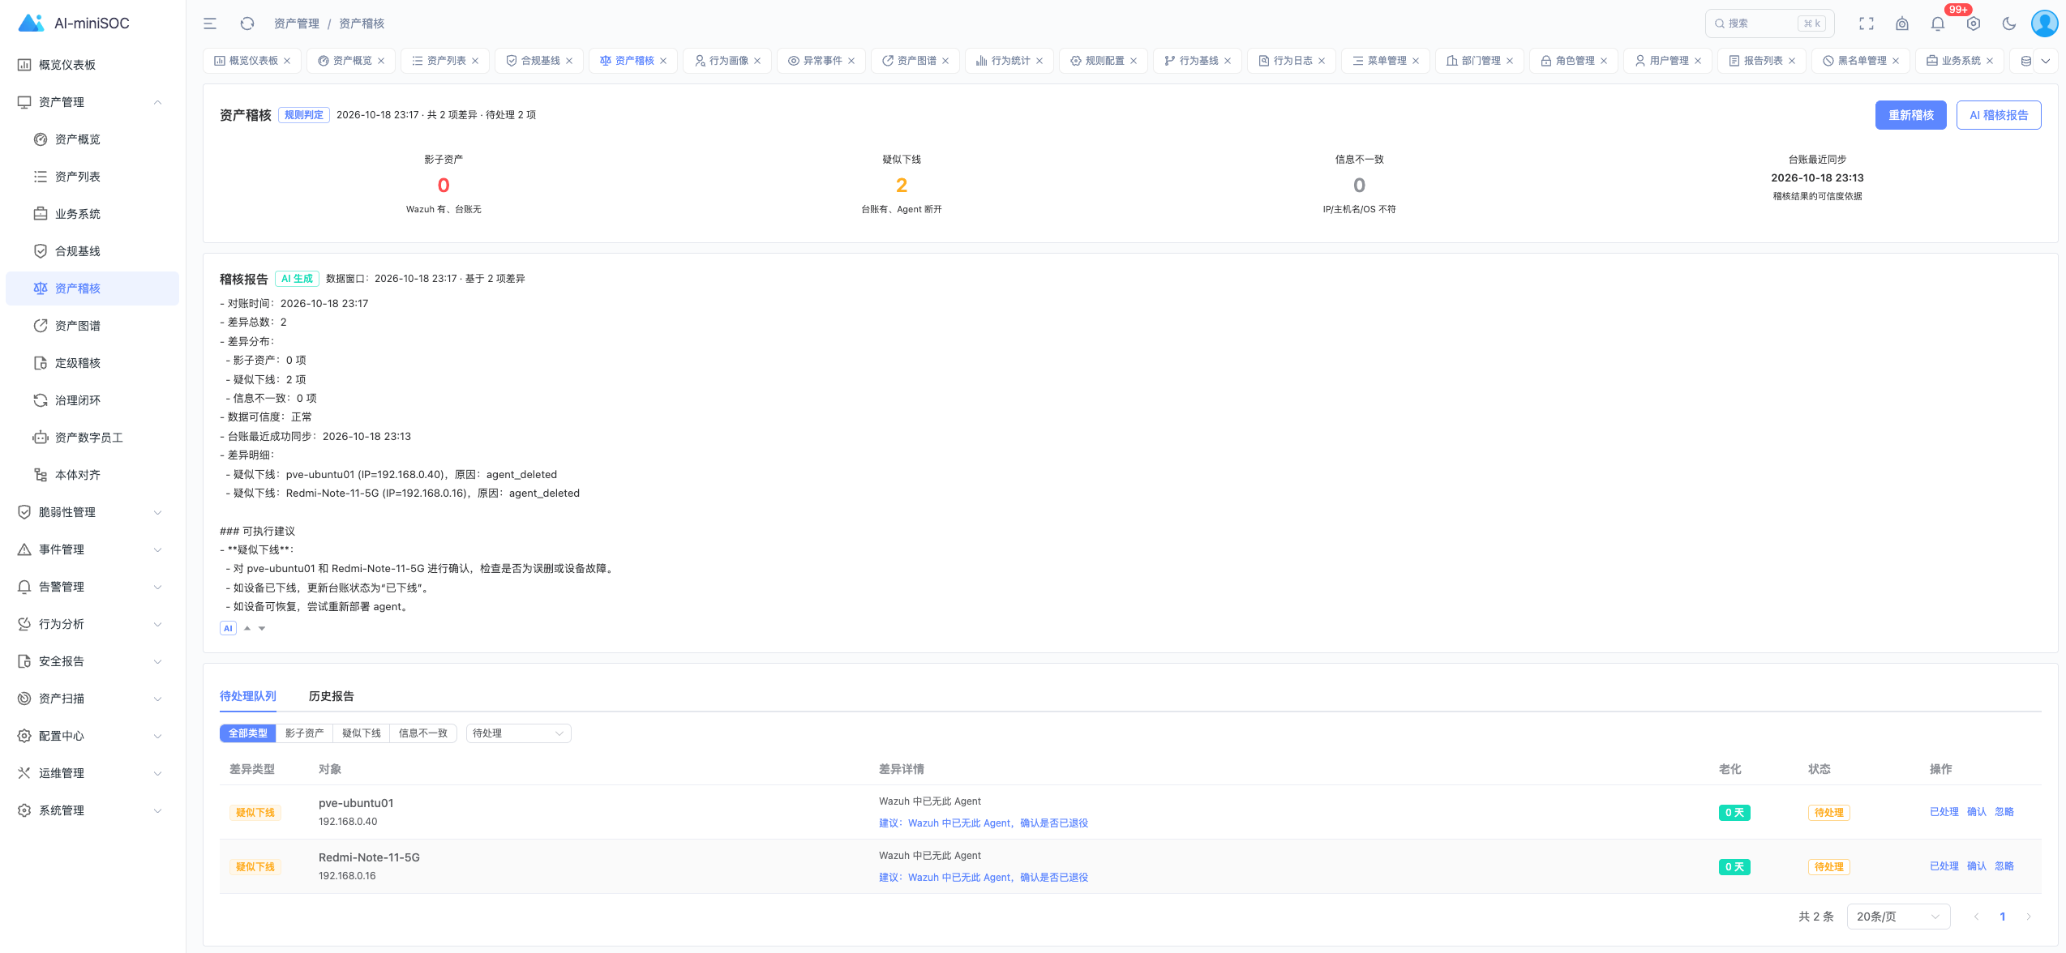Open the 20条/页 page size dropdown
The width and height of the screenshot is (2066, 953).
point(1898,917)
